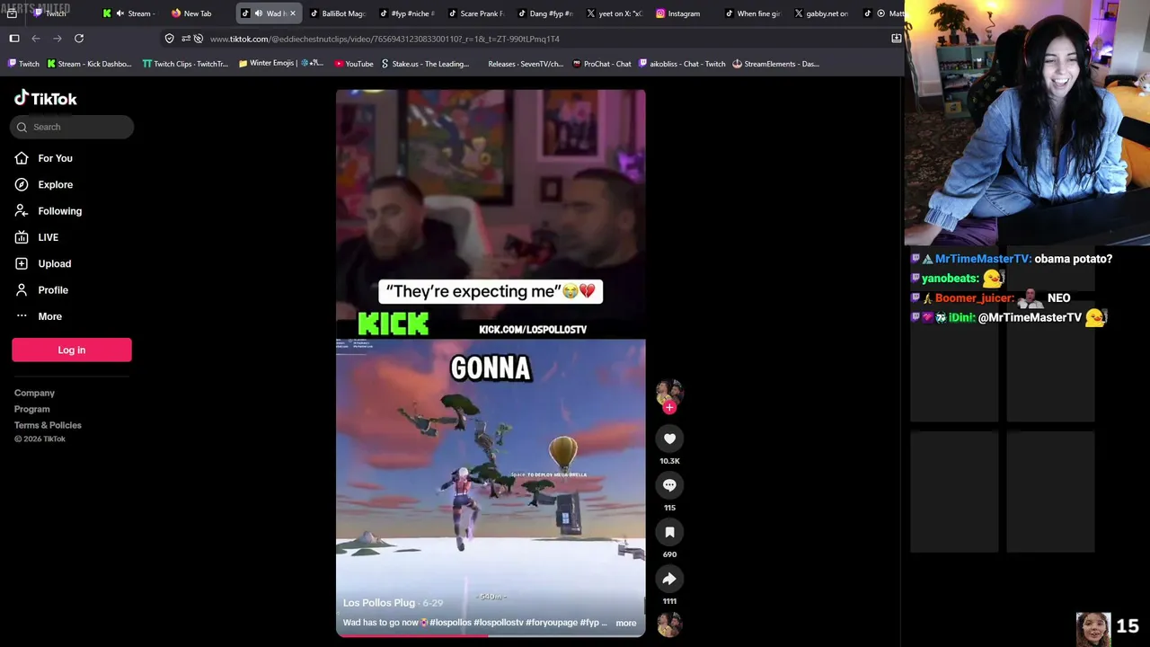1150x647 pixels.
Task: Click the #foryoupage hashtag in caption
Action: [552, 623]
